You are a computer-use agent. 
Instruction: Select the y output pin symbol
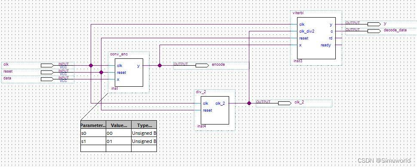[x=374, y=24]
